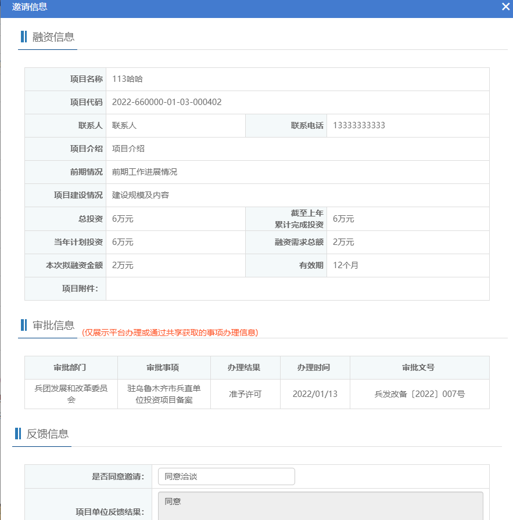Click the 有效期 value 12个月
This screenshot has width=513, height=520.
point(346,265)
